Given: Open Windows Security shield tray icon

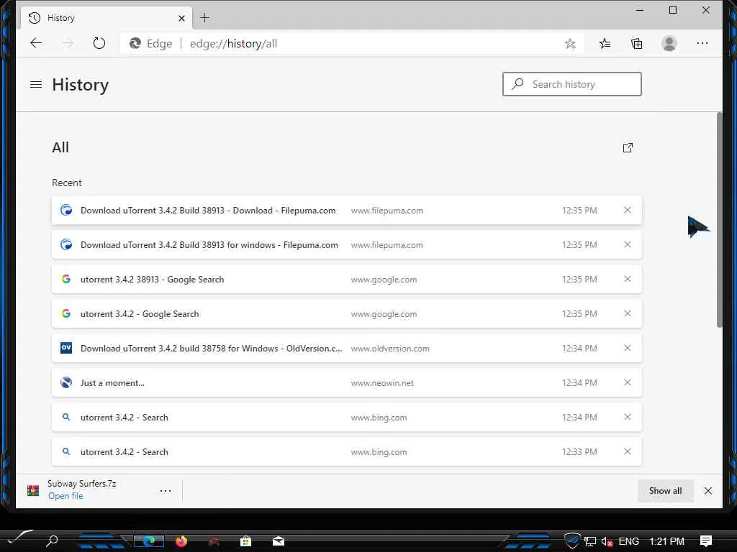Looking at the screenshot, I should click(572, 540).
